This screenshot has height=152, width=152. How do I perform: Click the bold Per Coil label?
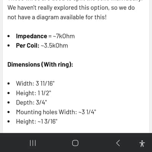tap(28, 46)
